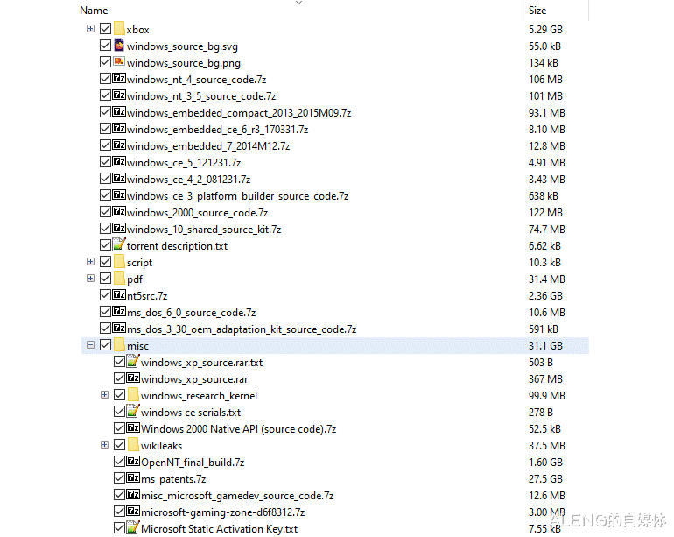
Task: Click the 31.1 GB size of misc
Action: (545, 346)
